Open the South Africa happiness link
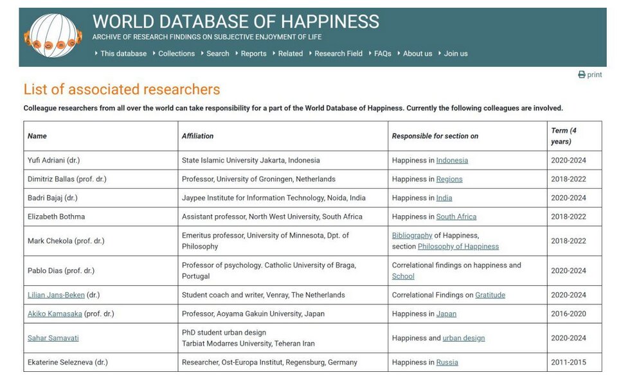Image resolution: width=621 pixels, height=386 pixels. (456, 216)
